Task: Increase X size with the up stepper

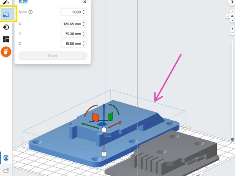Action: (84, 23)
